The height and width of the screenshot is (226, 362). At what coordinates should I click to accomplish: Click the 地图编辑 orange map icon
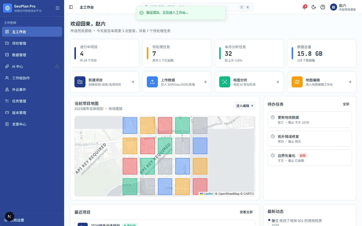(x=297, y=82)
